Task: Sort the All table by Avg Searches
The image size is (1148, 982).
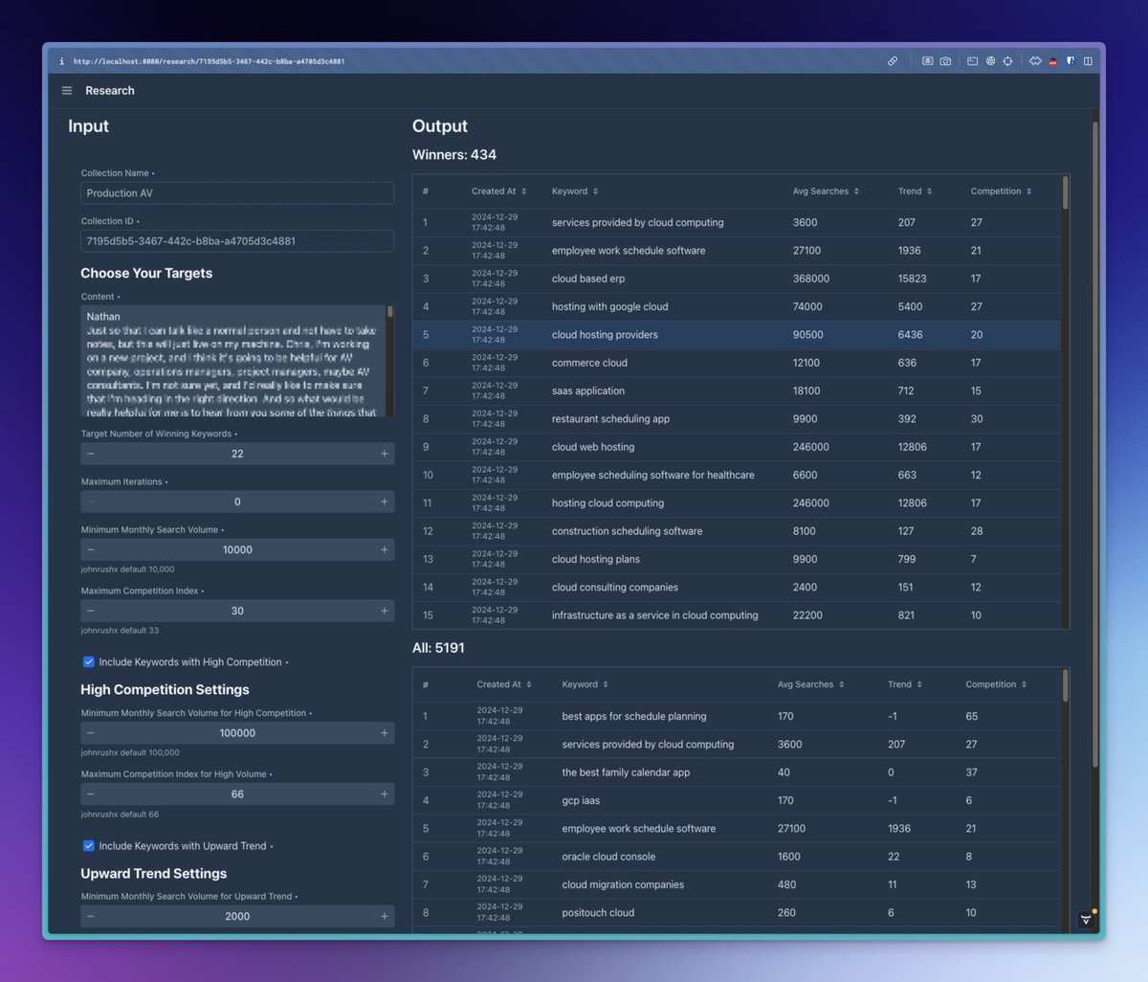Action: (x=811, y=684)
